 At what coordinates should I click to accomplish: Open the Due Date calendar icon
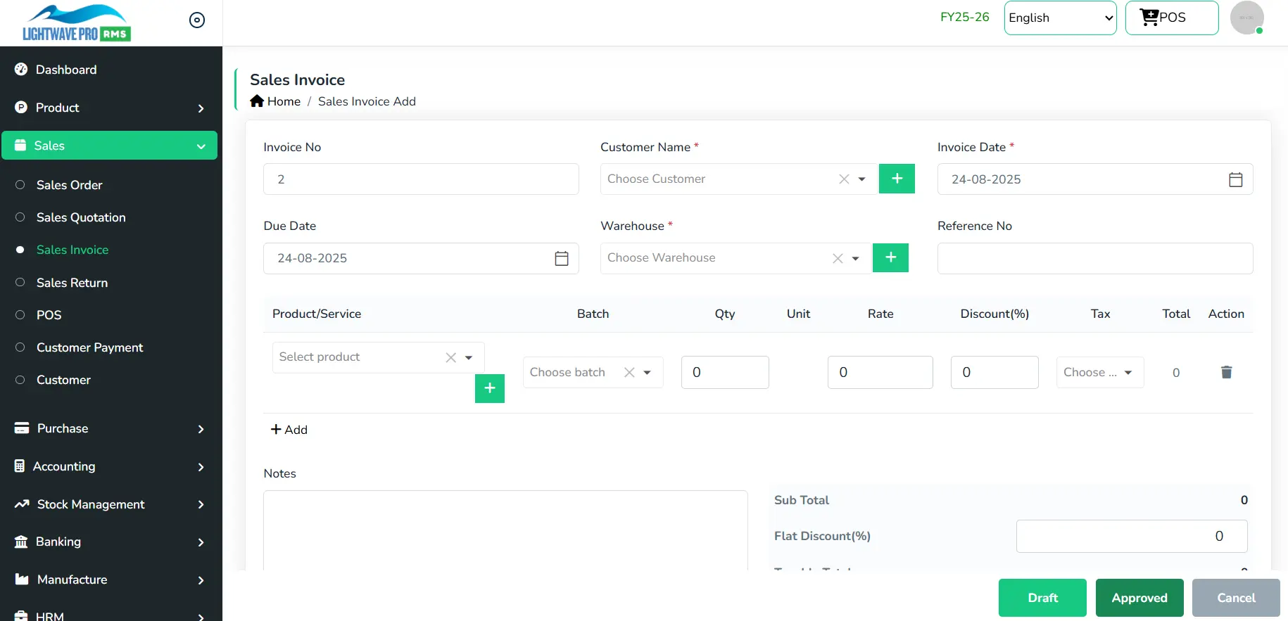[x=561, y=258]
